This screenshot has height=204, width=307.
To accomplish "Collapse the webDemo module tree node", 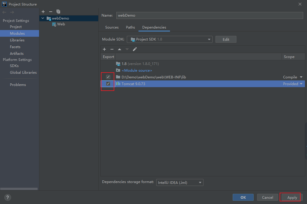I will point(43,18).
